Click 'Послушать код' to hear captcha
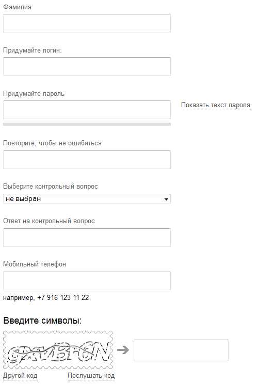258x386 pixels. click(x=91, y=376)
